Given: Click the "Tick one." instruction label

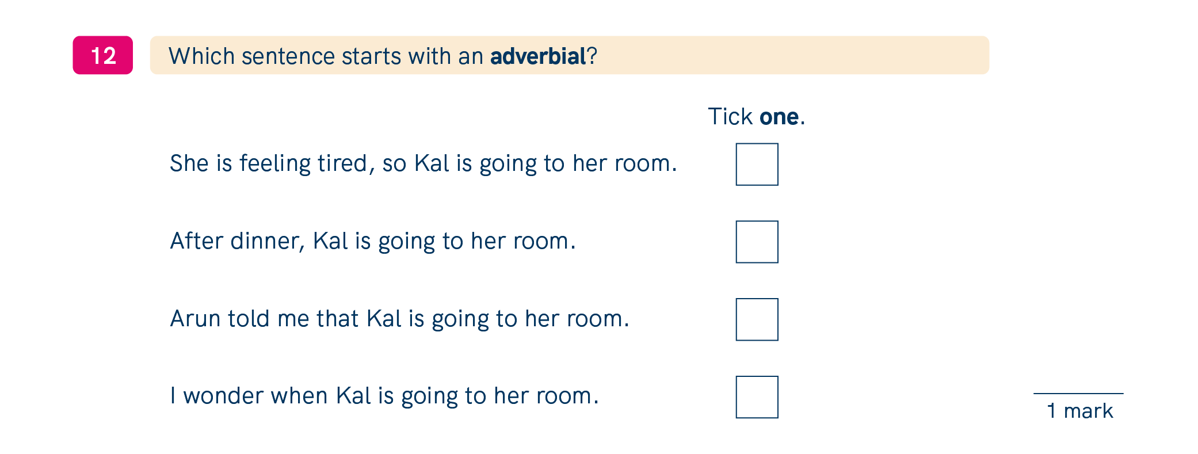Looking at the screenshot, I should pos(756,117).
